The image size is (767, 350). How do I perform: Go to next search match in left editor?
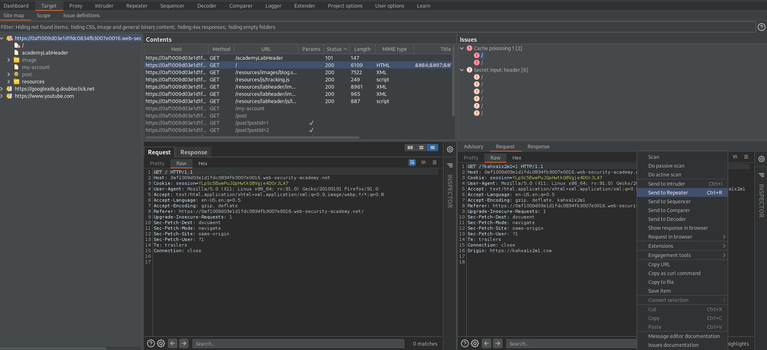[x=184, y=343]
